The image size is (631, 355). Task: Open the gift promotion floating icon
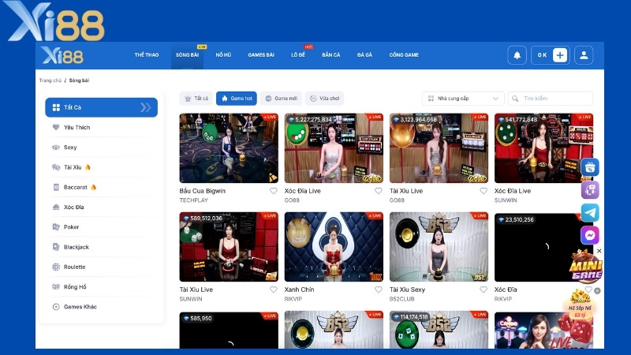590,167
